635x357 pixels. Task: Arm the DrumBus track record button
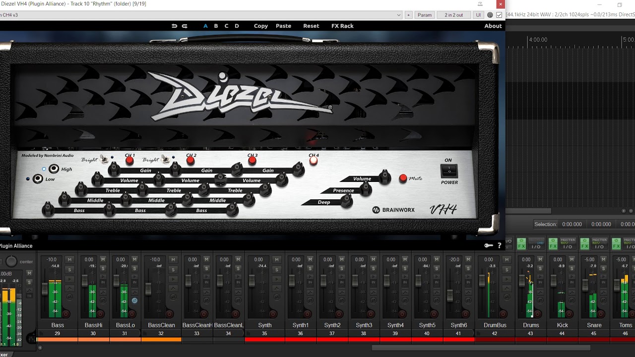coord(504,314)
